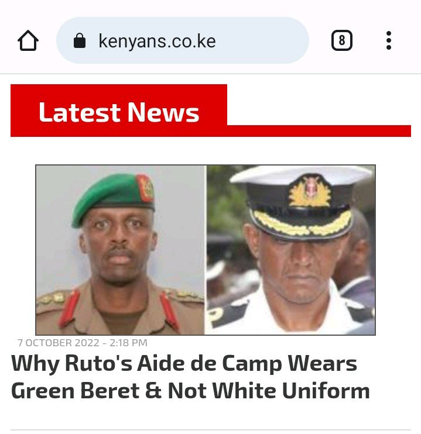
Task: Click the word 'News' in the red banner
Action: pyautogui.click(x=163, y=112)
